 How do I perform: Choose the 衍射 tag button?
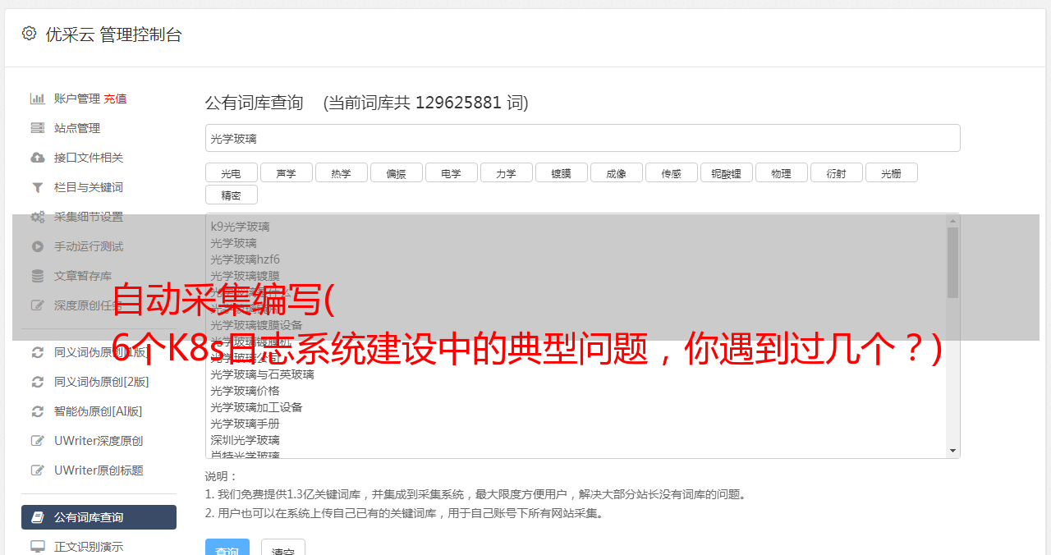click(x=836, y=173)
